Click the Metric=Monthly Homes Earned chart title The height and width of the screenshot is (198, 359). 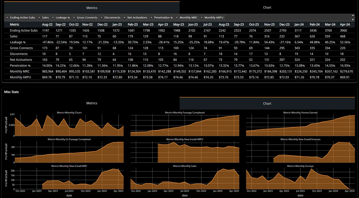tap(300, 113)
